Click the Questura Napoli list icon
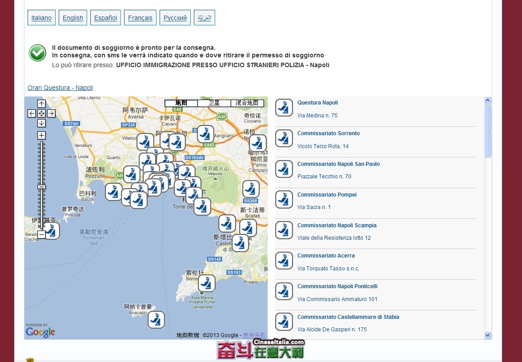 coord(284,108)
